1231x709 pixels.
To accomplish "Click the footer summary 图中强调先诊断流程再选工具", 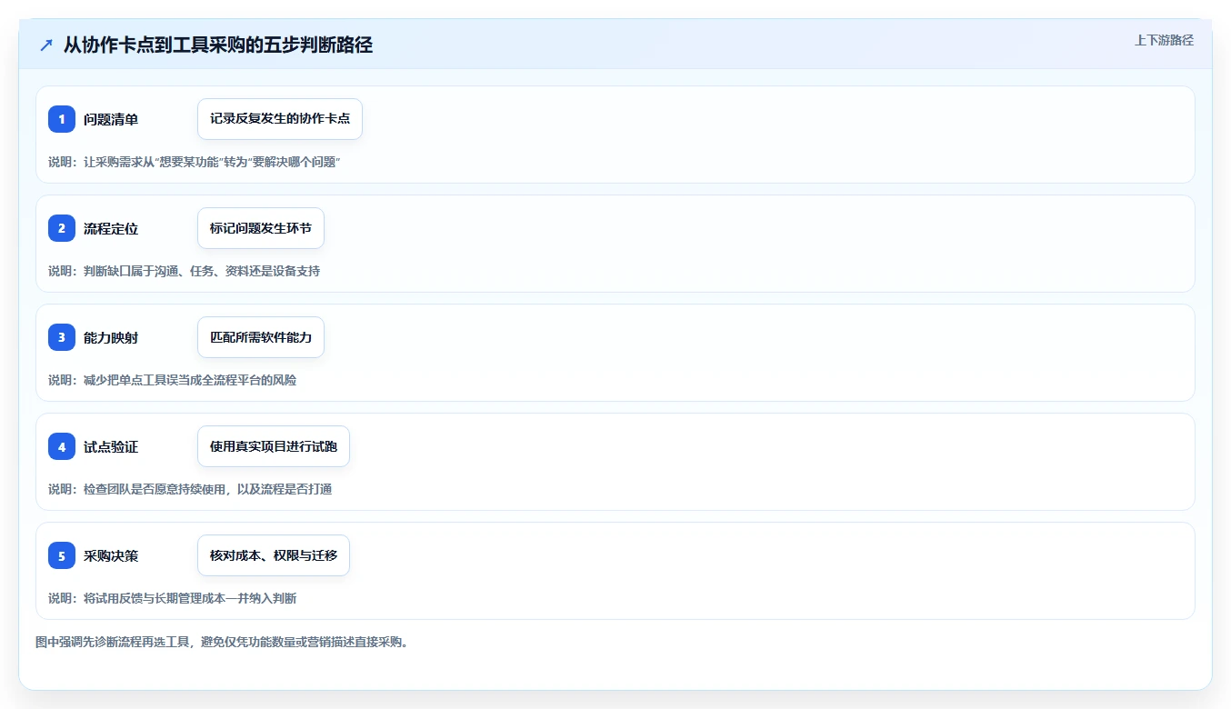I will click(x=224, y=642).
